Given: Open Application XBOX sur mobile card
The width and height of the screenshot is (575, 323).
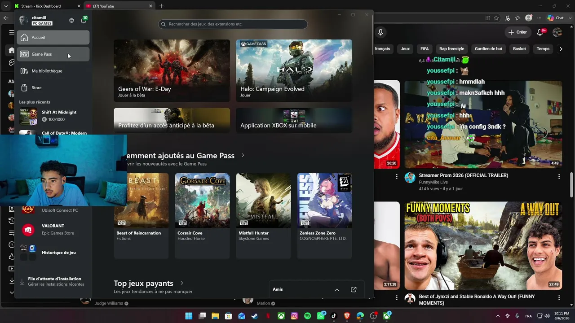Looking at the screenshot, I should (x=294, y=120).
